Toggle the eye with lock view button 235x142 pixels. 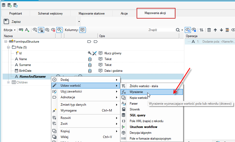click(41, 30)
